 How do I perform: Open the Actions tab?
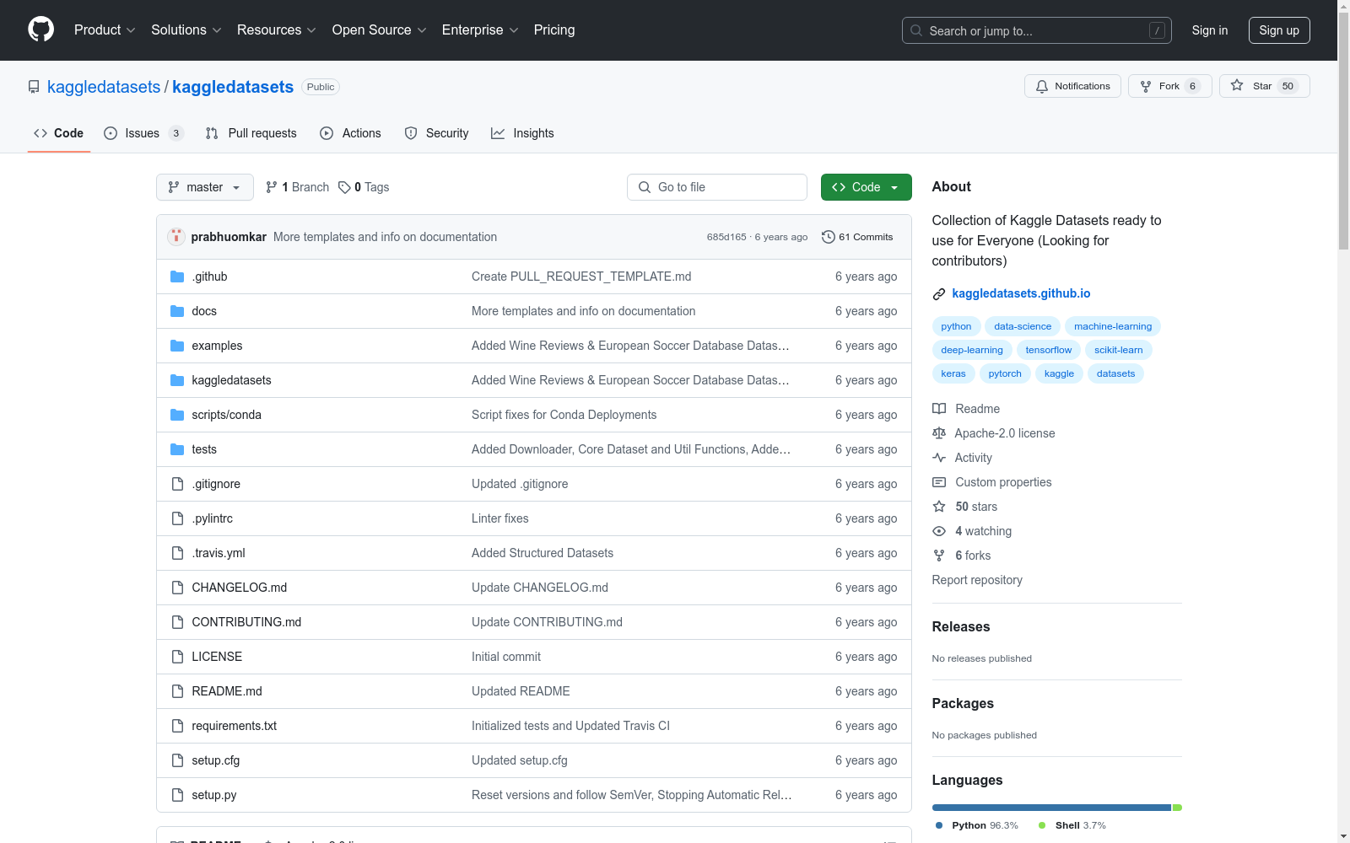[351, 133]
